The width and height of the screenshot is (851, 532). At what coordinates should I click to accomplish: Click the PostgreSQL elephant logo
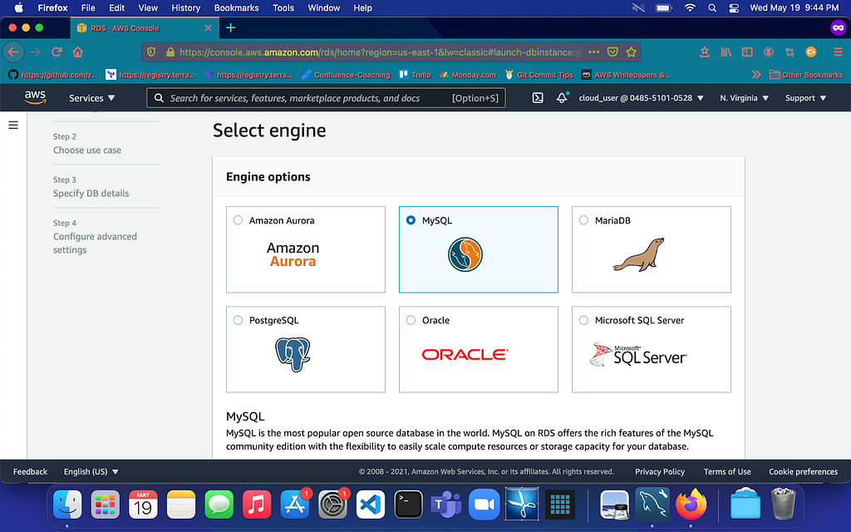coord(293,354)
